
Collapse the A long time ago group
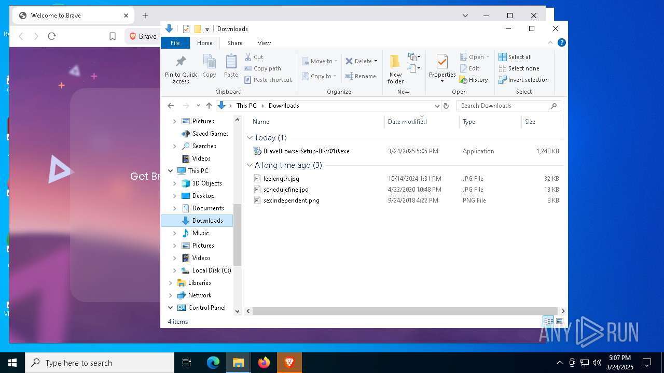250,165
